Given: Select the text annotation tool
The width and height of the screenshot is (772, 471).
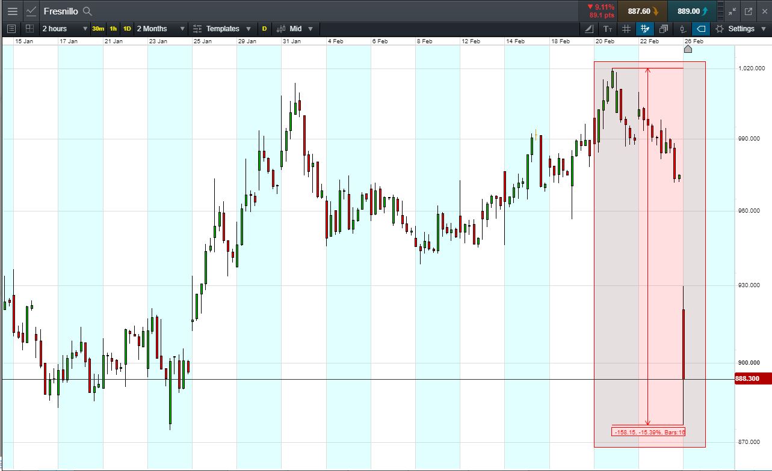Looking at the screenshot, I should 608,29.
